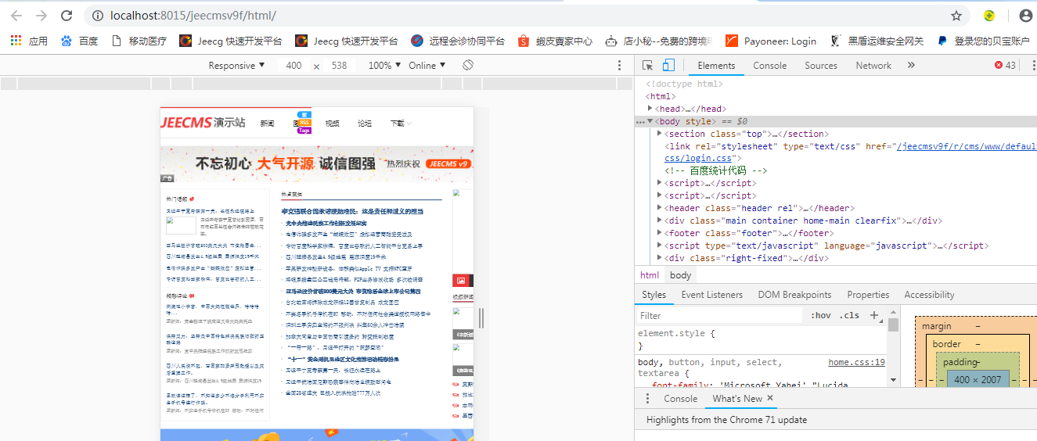This screenshot has width=1037, height=441.
Task: Click the rotate screen orientation icon
Action: (x=467, y=65)
